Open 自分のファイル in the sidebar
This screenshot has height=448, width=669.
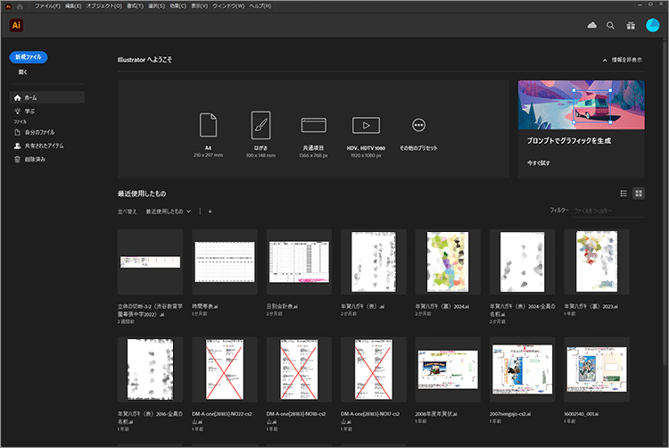(35, 132)
